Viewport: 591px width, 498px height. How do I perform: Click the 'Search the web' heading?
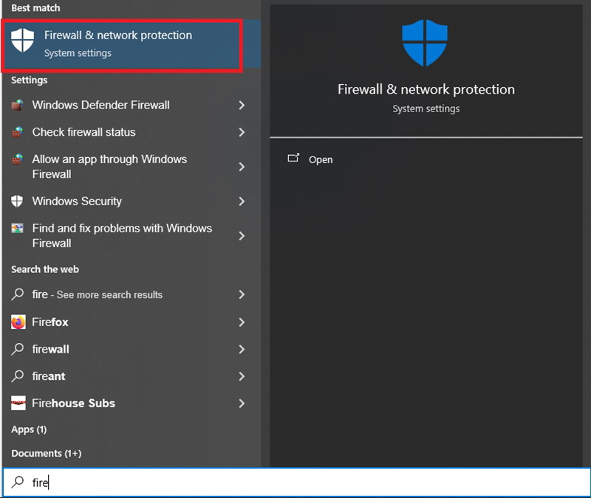click(x=45, y=269)
